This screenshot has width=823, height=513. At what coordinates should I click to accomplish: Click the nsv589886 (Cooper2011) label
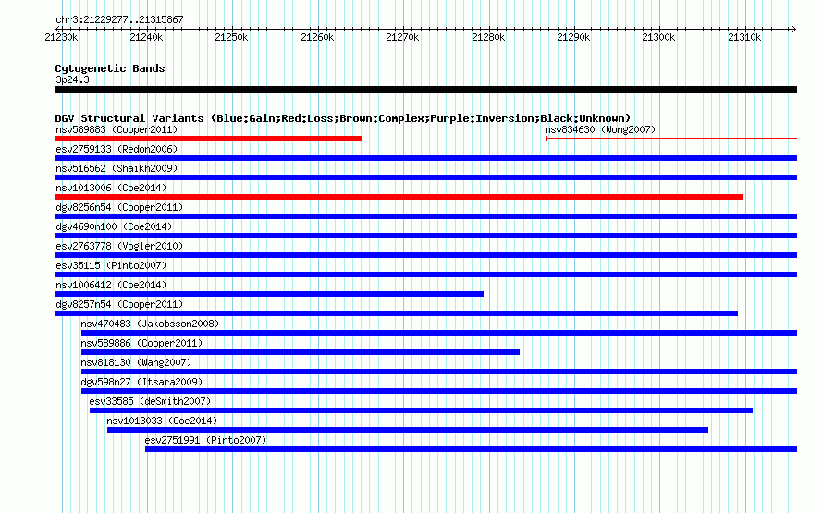pyautogui.click(x=141, y=343)
